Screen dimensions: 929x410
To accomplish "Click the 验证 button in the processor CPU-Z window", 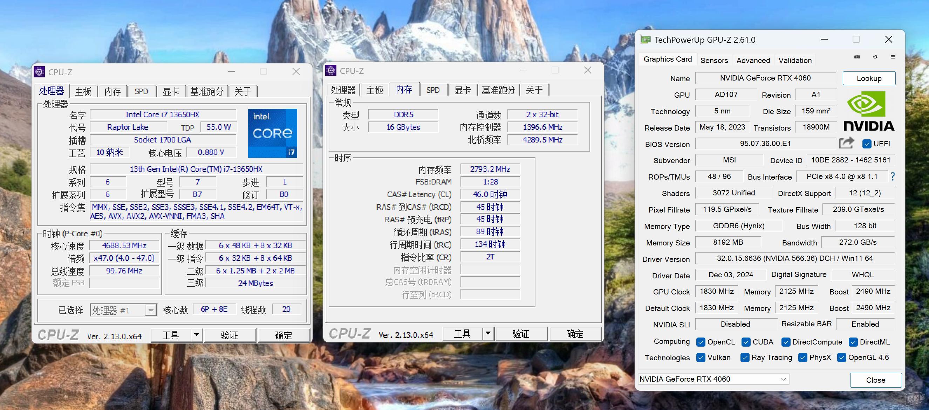I will 230,335.
